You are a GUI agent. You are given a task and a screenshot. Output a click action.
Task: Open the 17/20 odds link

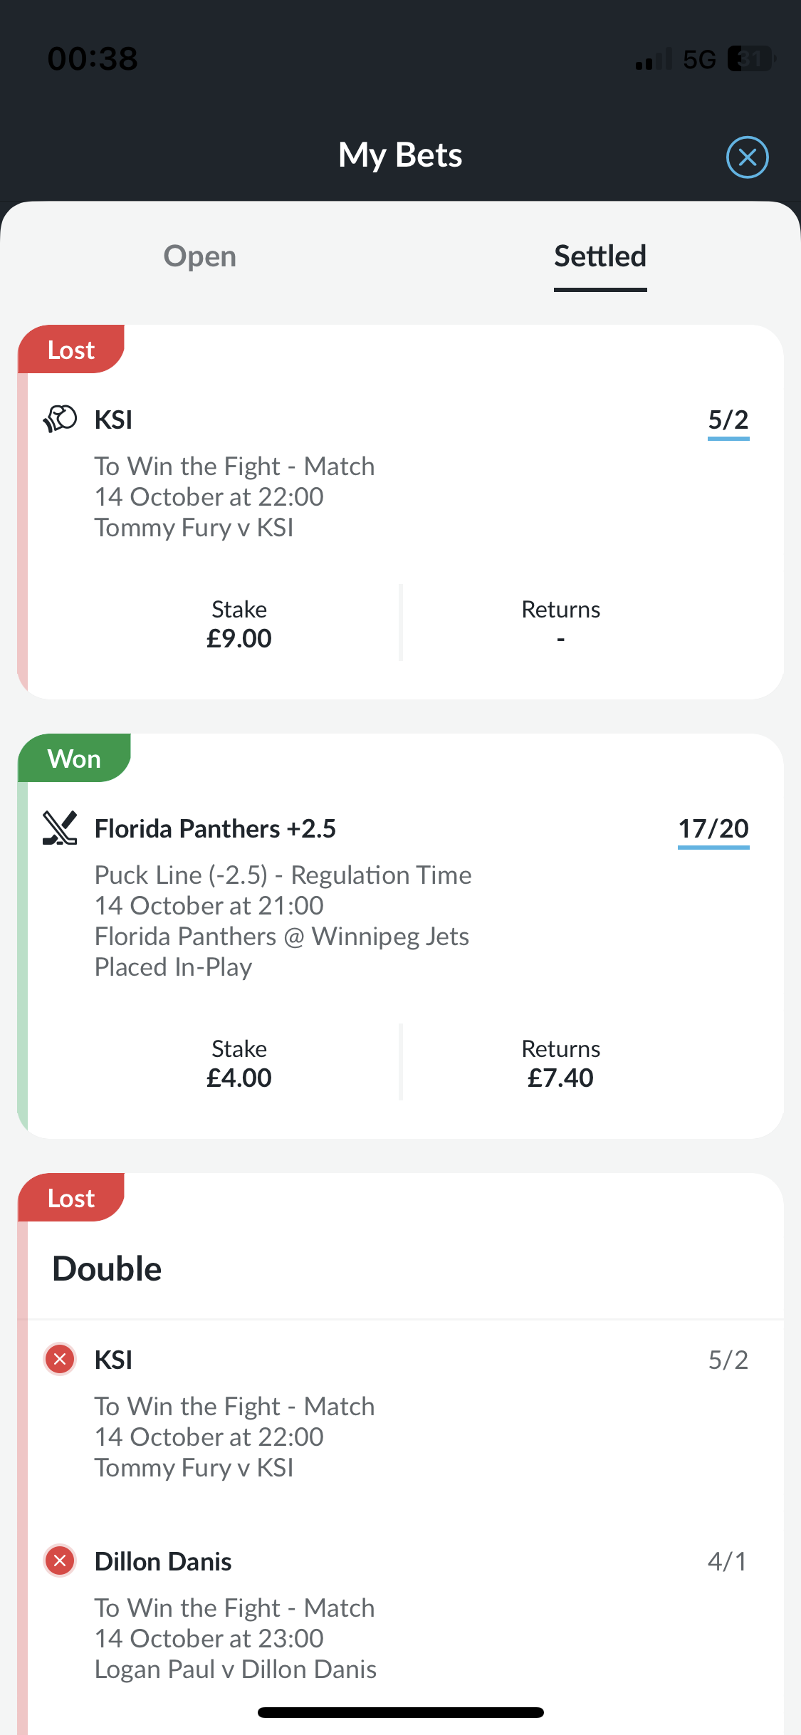pos(713,829)
